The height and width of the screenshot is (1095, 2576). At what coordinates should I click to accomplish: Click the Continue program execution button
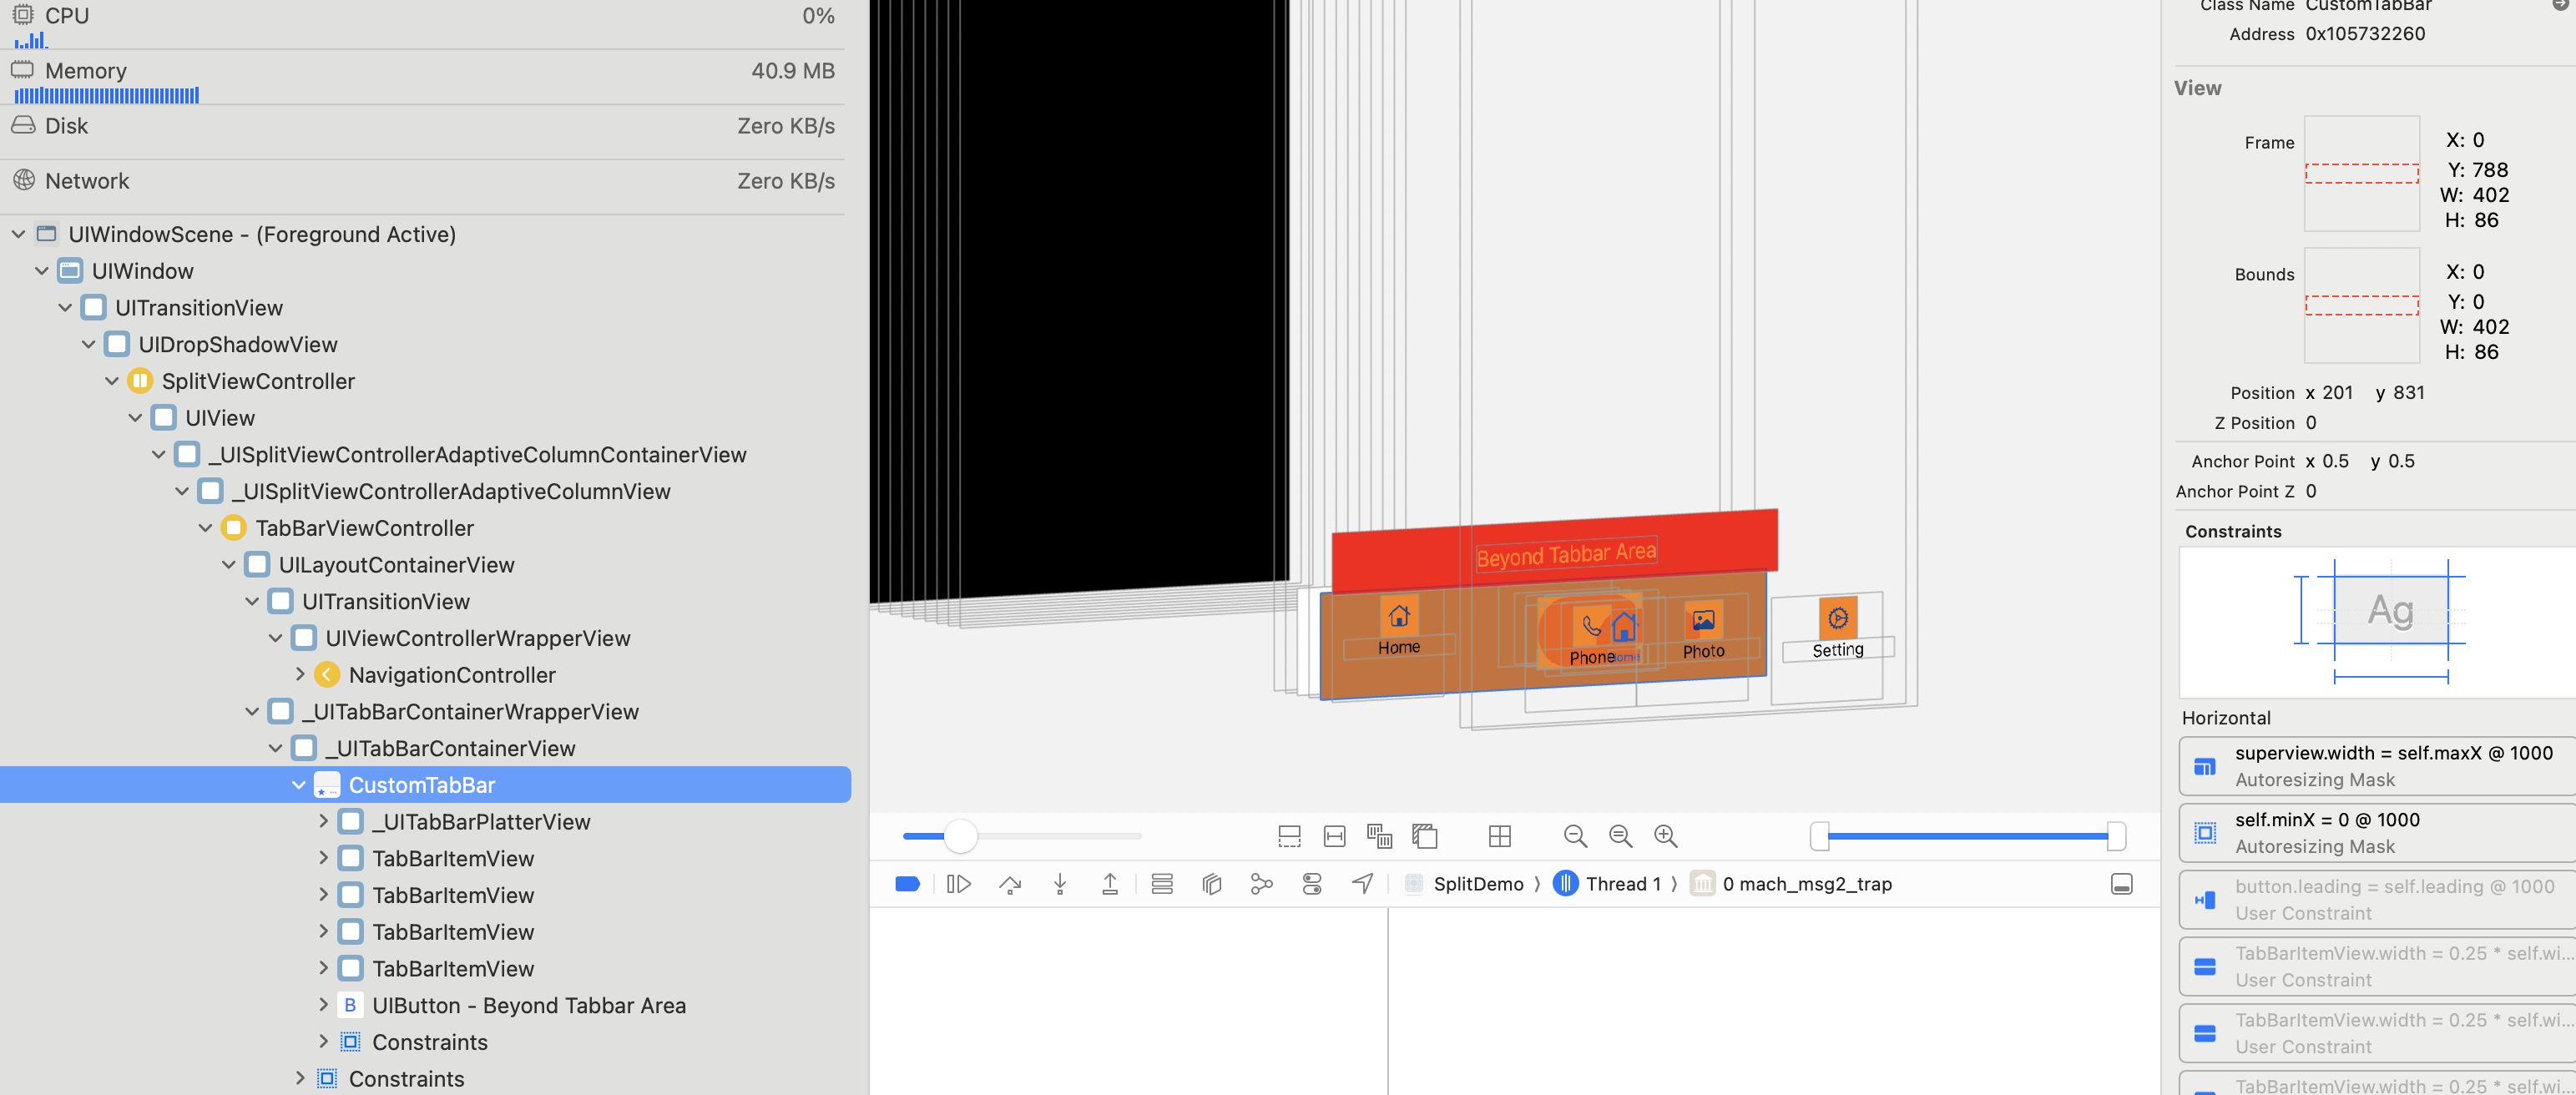pos(958,884)
